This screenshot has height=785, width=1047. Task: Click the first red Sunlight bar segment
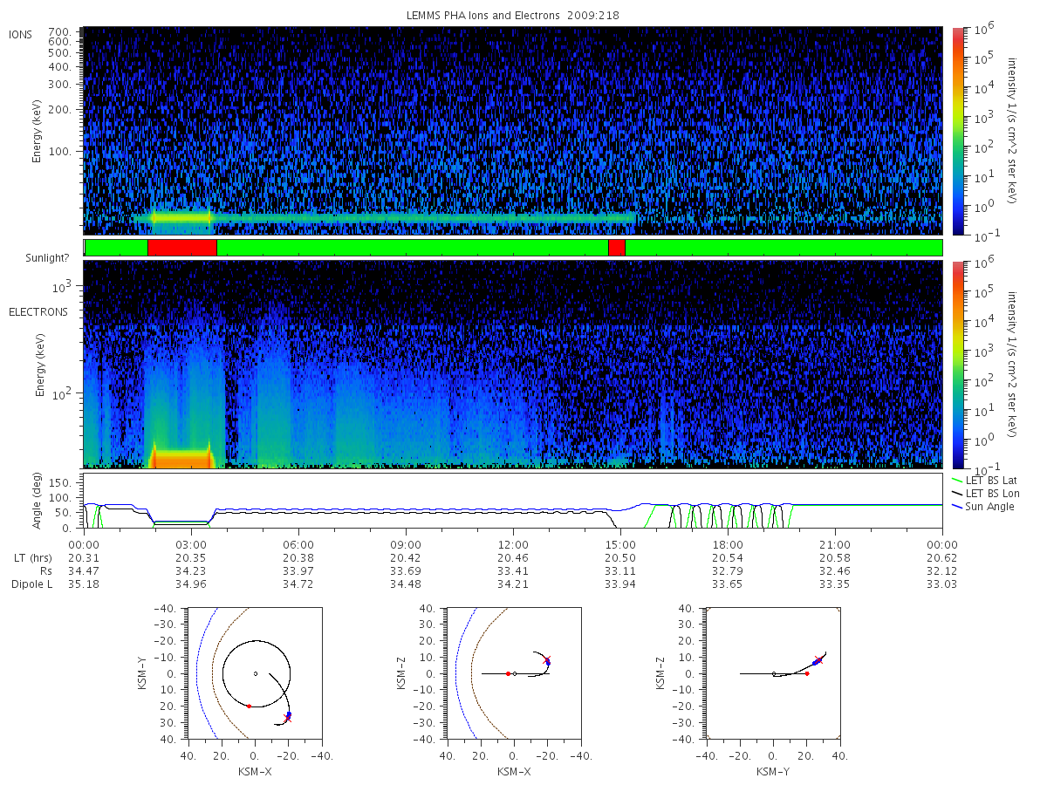(x=182, y=248)
